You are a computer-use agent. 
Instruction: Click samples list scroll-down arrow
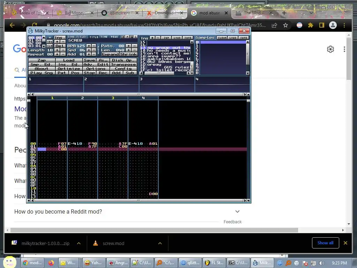coord(248,73)
